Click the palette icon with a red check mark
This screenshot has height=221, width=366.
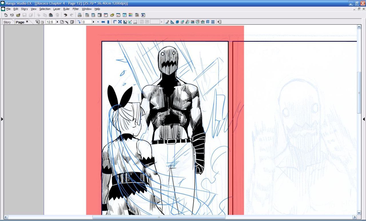[118, 15]
